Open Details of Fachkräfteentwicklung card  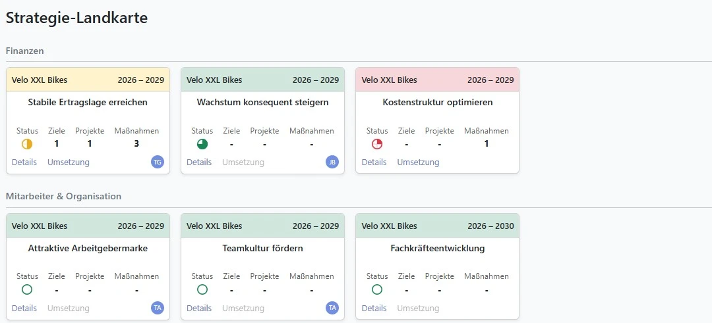click(x=374, y=309)
